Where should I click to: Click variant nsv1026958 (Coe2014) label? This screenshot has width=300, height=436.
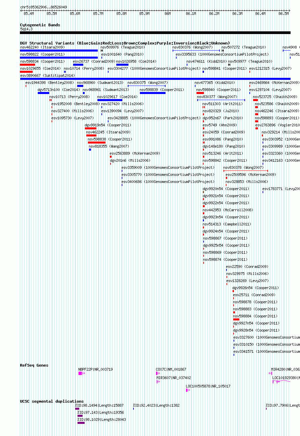click(x=136, y=61)
